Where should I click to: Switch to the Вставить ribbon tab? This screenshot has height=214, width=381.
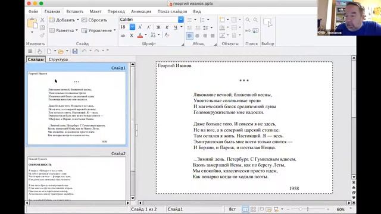(75, 11)
